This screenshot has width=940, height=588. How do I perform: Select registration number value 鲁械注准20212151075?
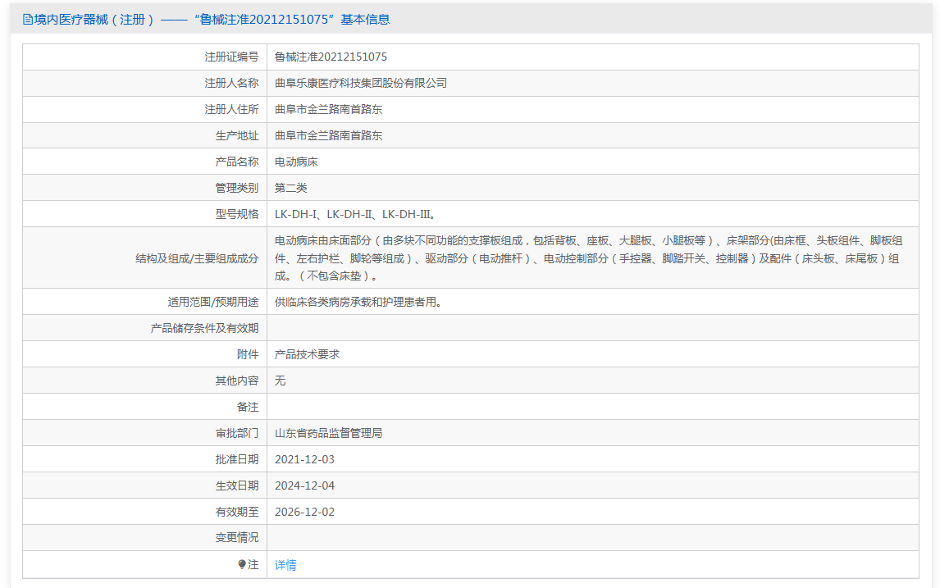331,57
